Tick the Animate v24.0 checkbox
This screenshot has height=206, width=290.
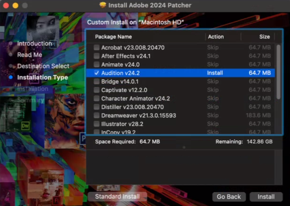97,65
